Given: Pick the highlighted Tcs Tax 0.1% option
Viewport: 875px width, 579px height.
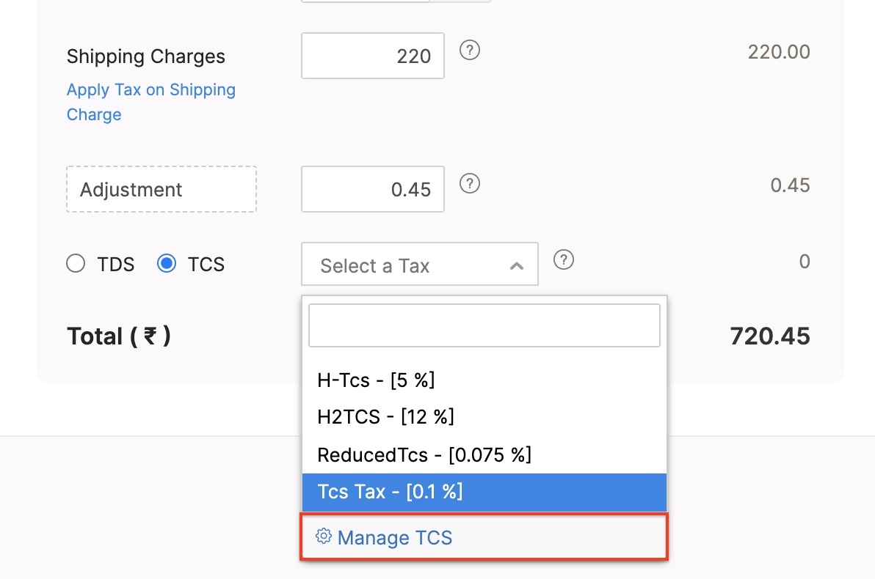Looking at the screenshot, I should coord(389,492).
